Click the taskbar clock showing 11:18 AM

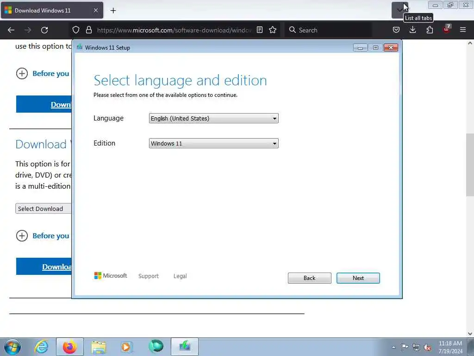[450, 347]
